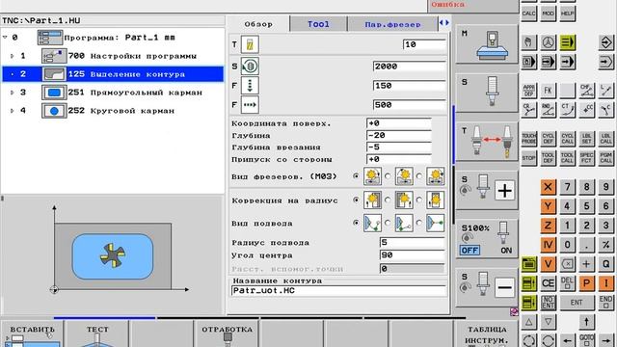
Task: Collapse the root program node 0
Action: point(5,38)
